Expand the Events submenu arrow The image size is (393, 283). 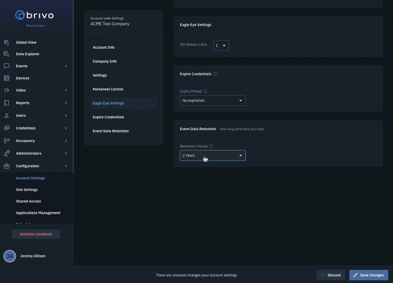click(66, 66)
